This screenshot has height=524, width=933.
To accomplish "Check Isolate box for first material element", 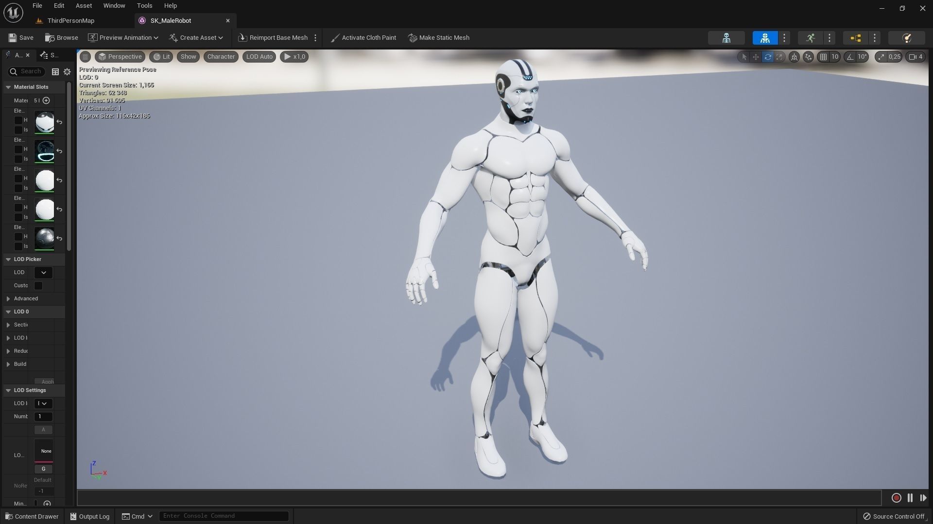I will click(x=18, y=130).
